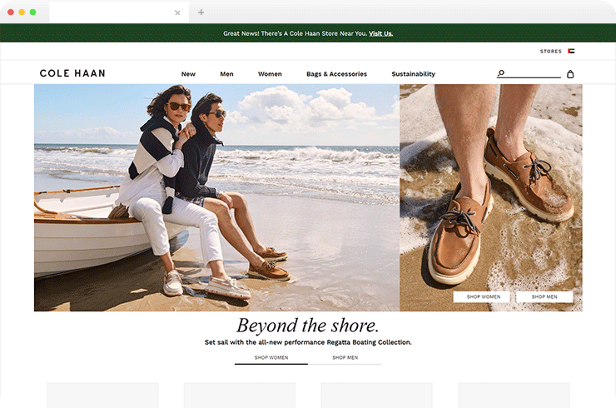
Task: Click the yellow macOS minimize button
Action: (x=22, y=12)
